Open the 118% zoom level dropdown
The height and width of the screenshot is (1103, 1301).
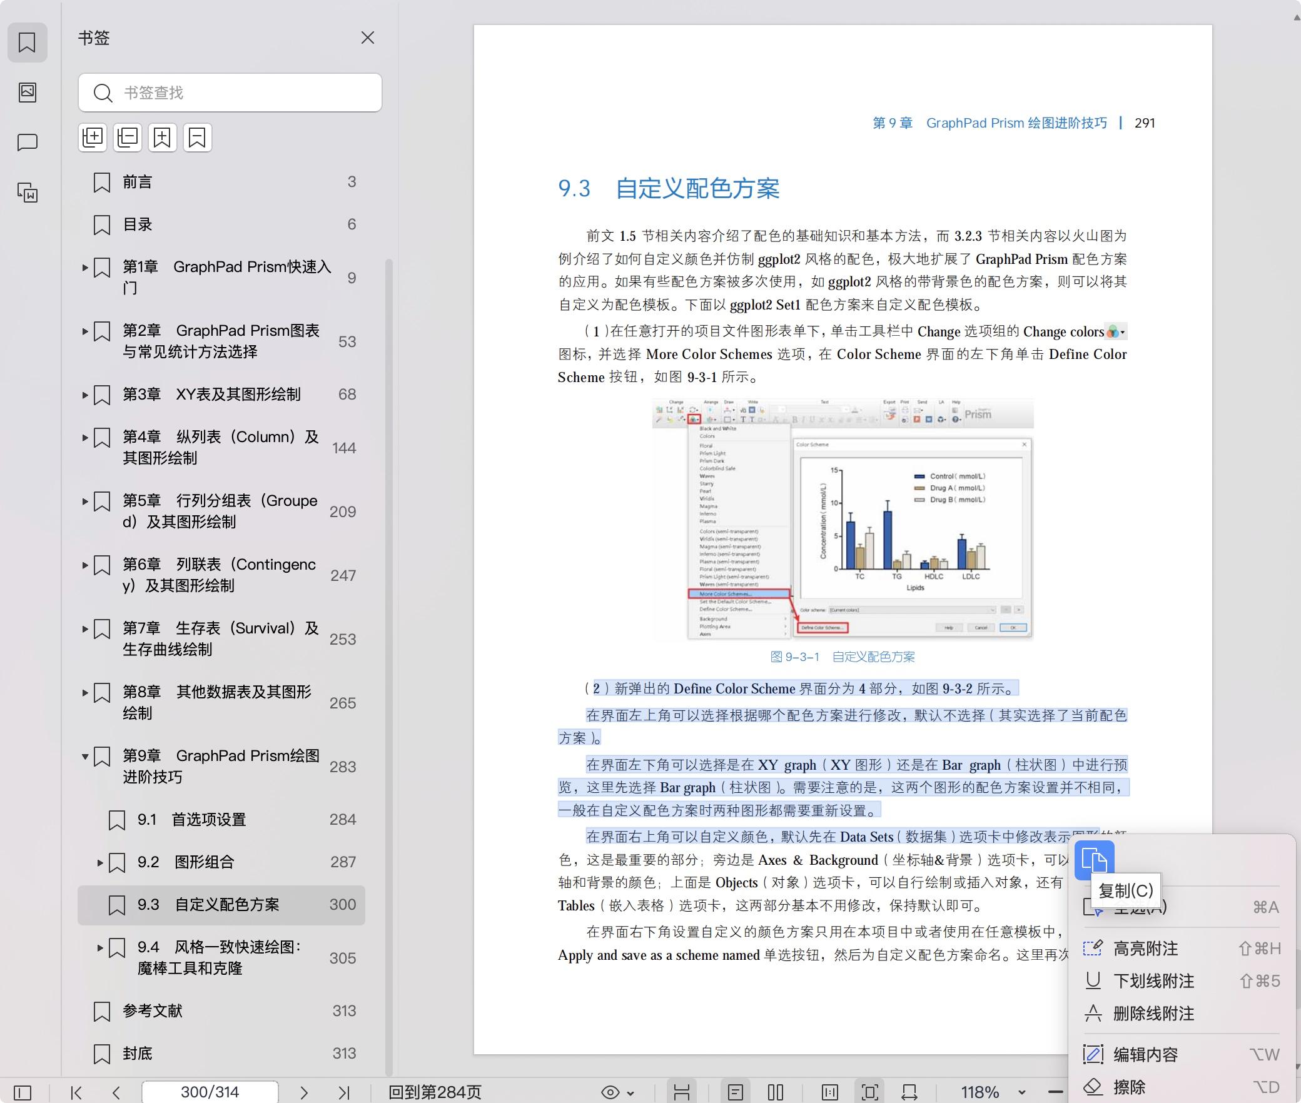click(1021, 1092)
